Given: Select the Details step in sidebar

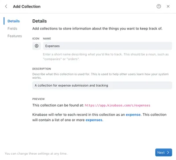Looking at the screenshot, I should click(14, 21).
